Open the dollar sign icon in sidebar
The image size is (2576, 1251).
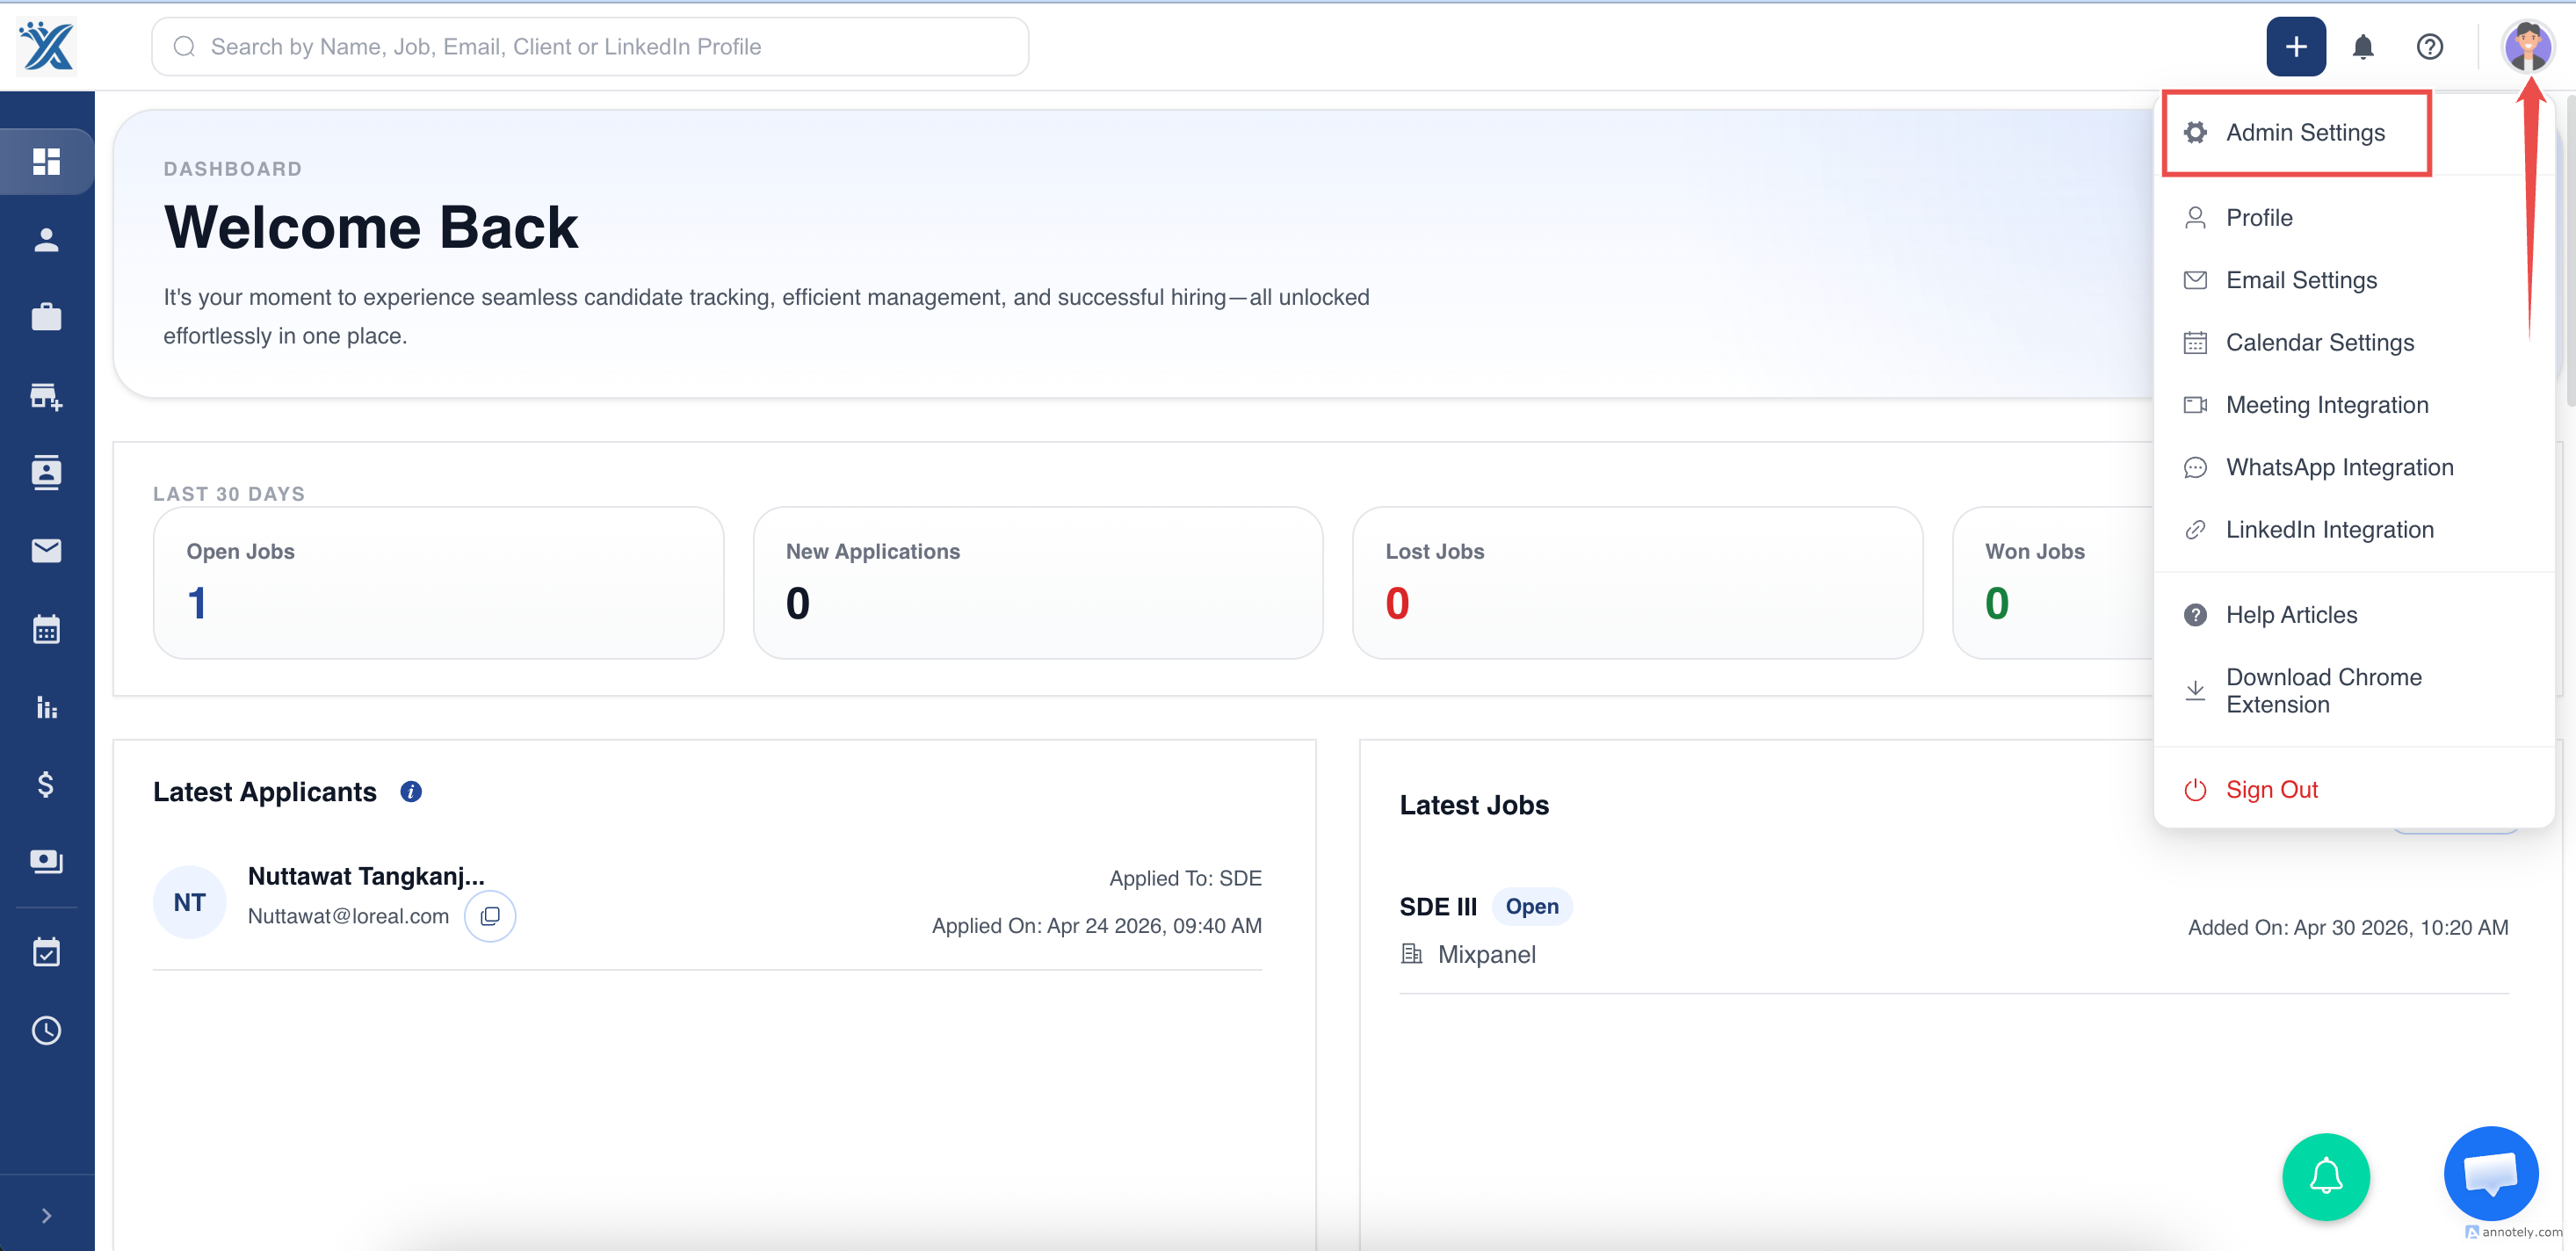[46, 784]
